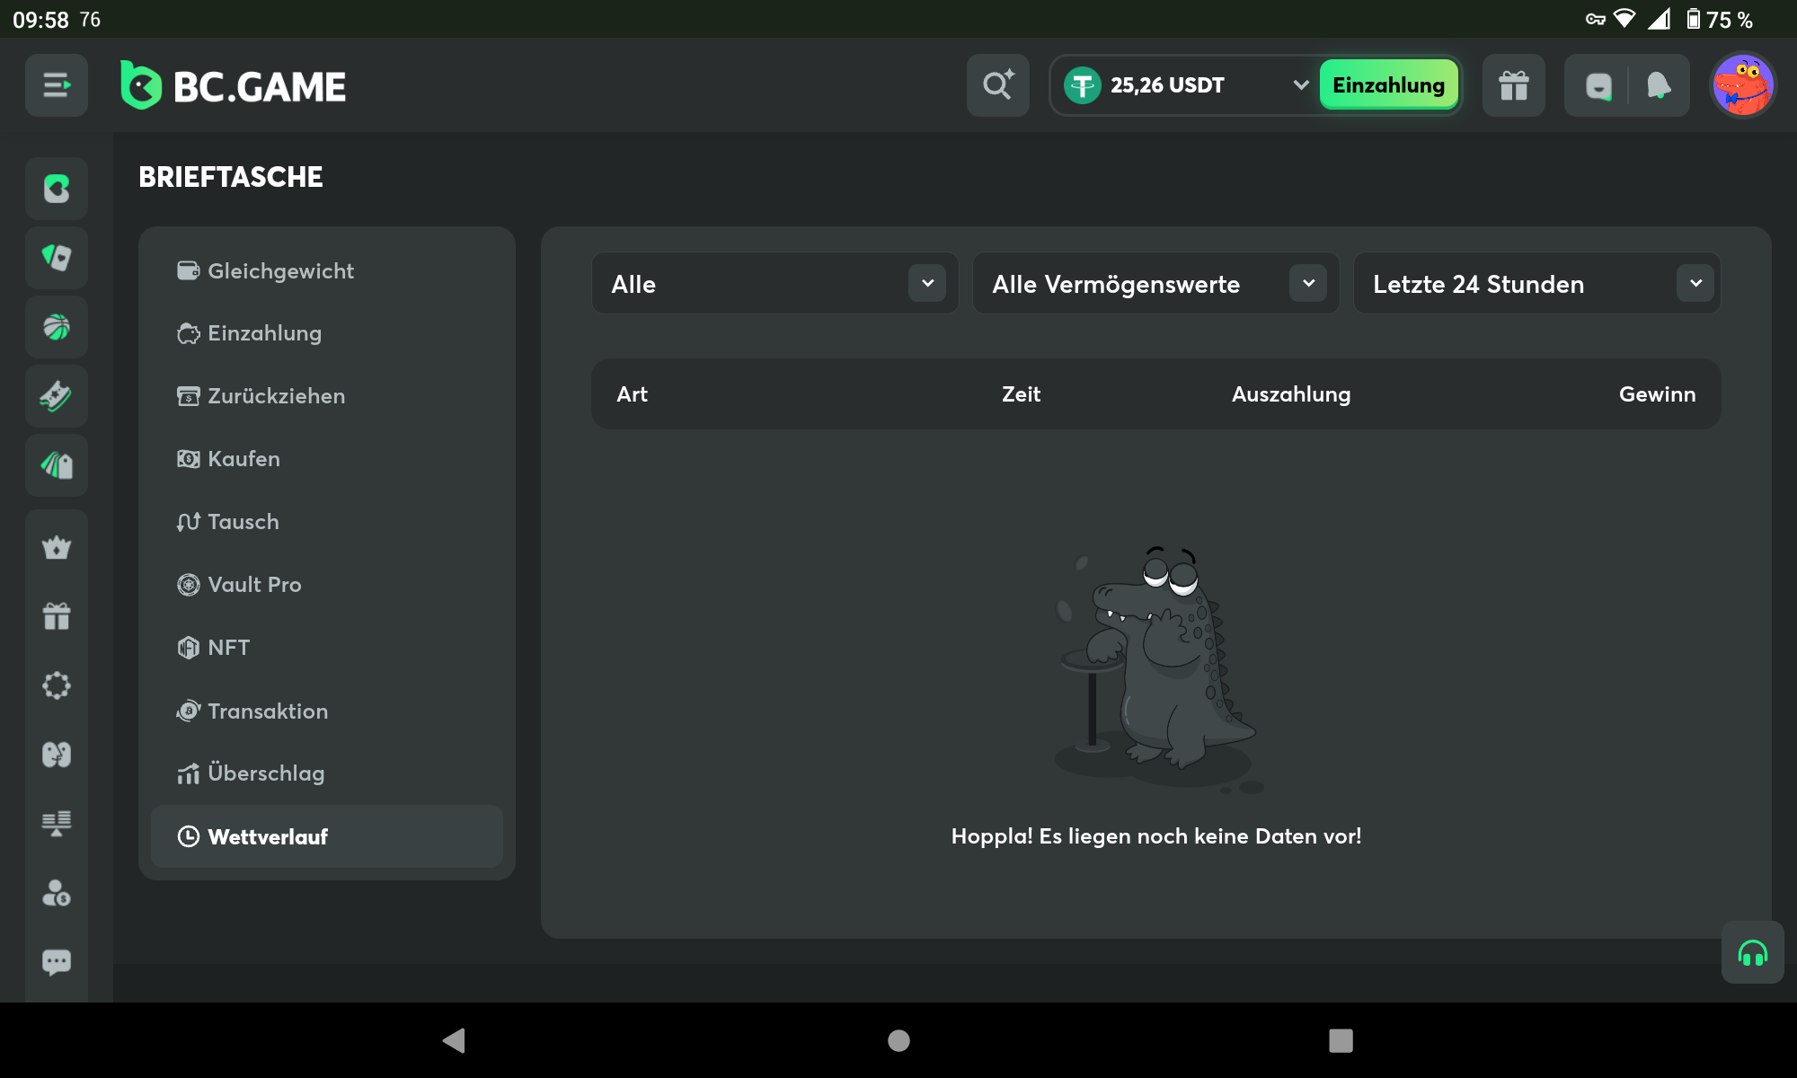
Task: Open the bonus gift sidebar icon
Action: click(x=57, y=616)
